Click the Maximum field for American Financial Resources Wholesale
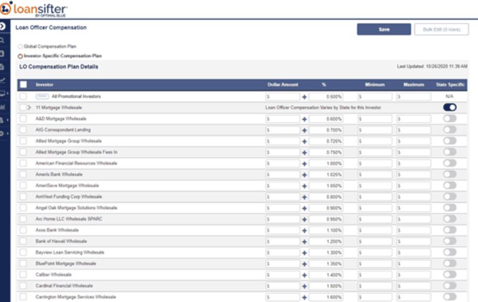This screenshot has height=302, width=478. coord(414,164)
